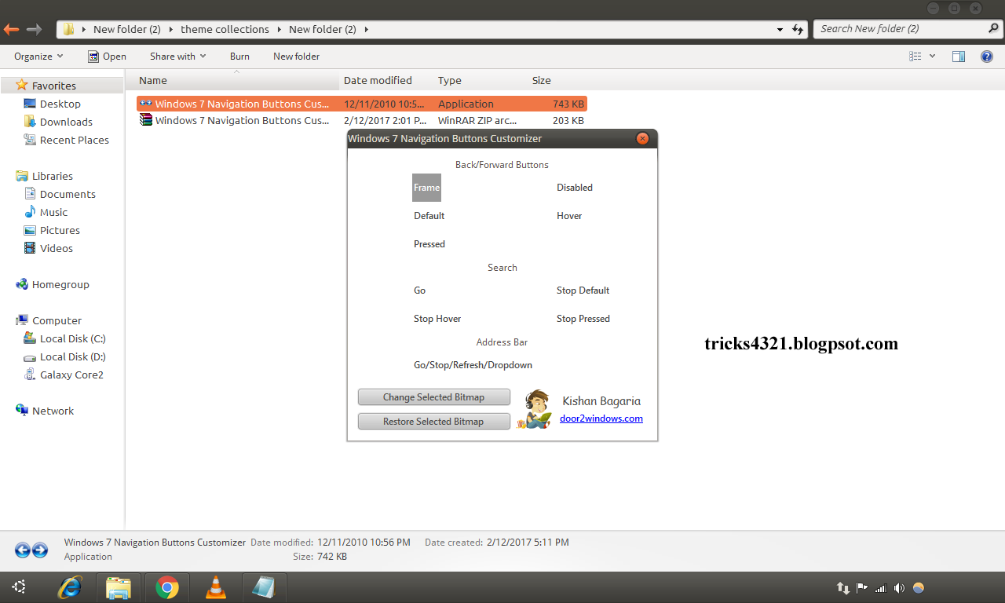The height and width of the screenshot is (603, 1005).
Task: Select the Navigation Buttons Customizer application file
Action: tap(362, 104)
